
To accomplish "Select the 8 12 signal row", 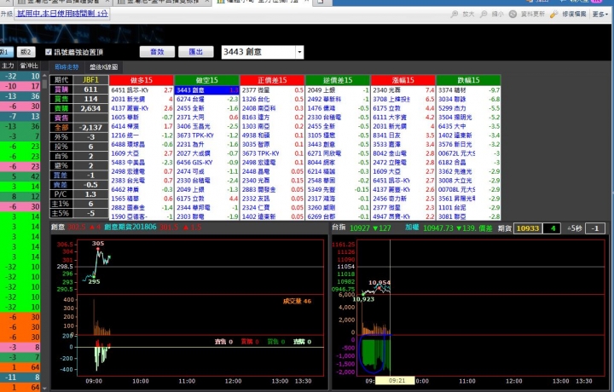I will click(x=20, y=196).
